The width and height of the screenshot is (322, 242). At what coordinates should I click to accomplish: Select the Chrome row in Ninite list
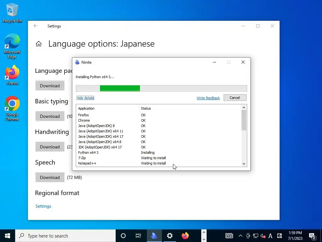(158, 120)
